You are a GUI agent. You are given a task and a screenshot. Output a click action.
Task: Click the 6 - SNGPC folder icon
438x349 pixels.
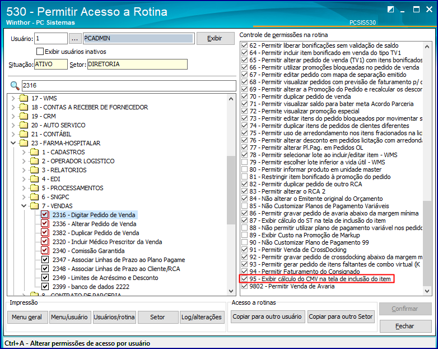point(35,197)
